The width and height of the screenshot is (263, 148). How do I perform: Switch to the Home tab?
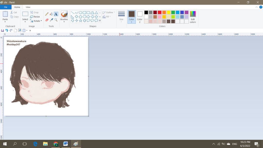click(17, 7)
